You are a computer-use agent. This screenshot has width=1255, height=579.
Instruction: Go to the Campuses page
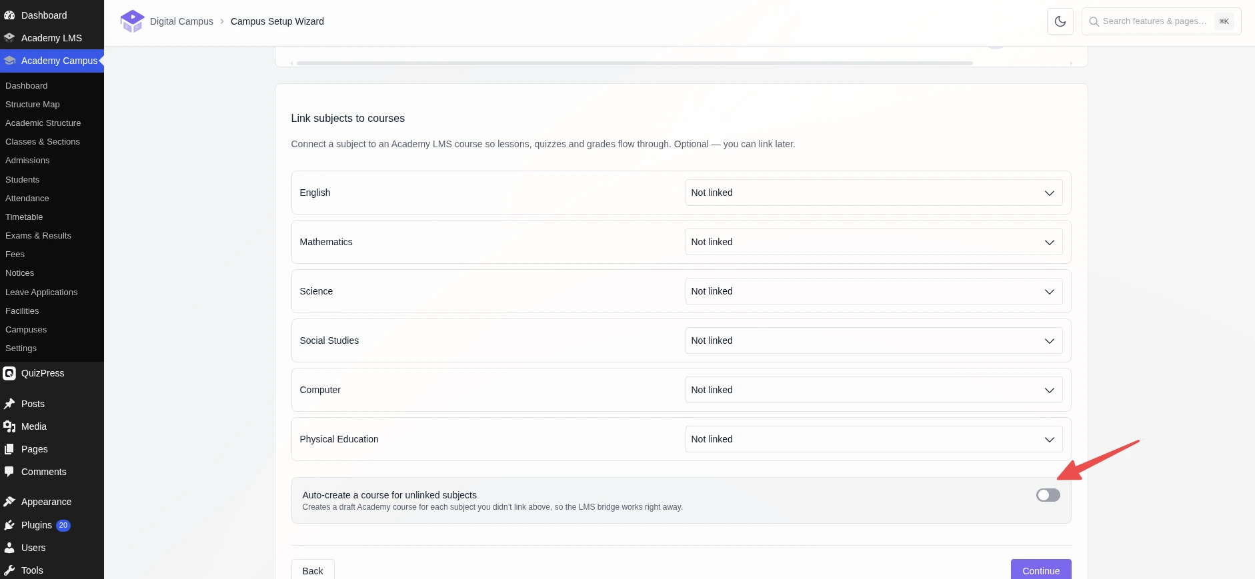pyautogui.click(x=26, y=330)
